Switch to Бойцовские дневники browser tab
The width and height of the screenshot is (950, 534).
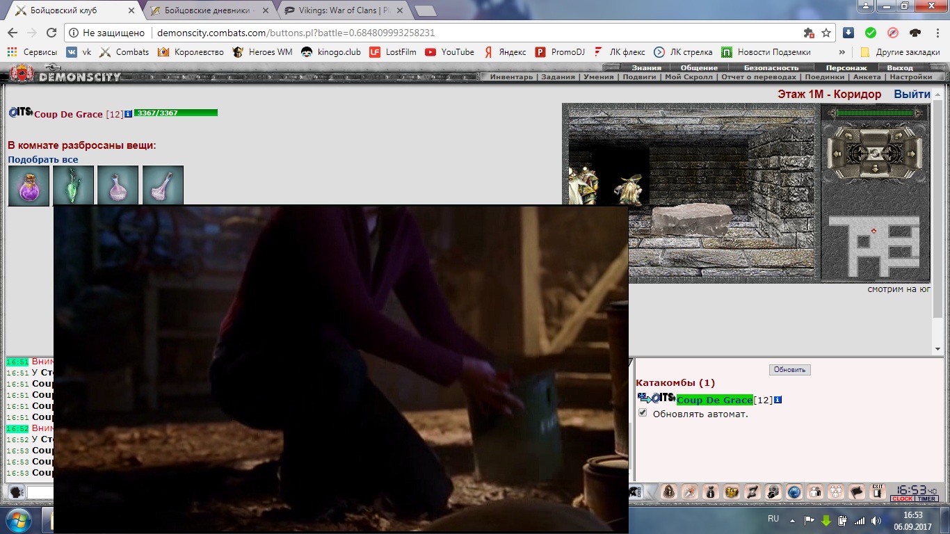tap(209, 11)
